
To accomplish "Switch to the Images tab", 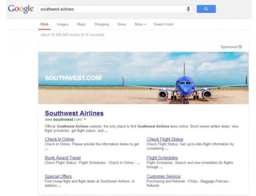I will (63, 24).
